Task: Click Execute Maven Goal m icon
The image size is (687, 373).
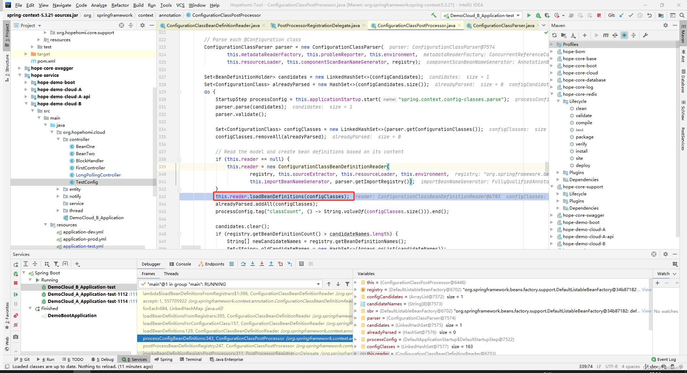Action: pos(606,35)
